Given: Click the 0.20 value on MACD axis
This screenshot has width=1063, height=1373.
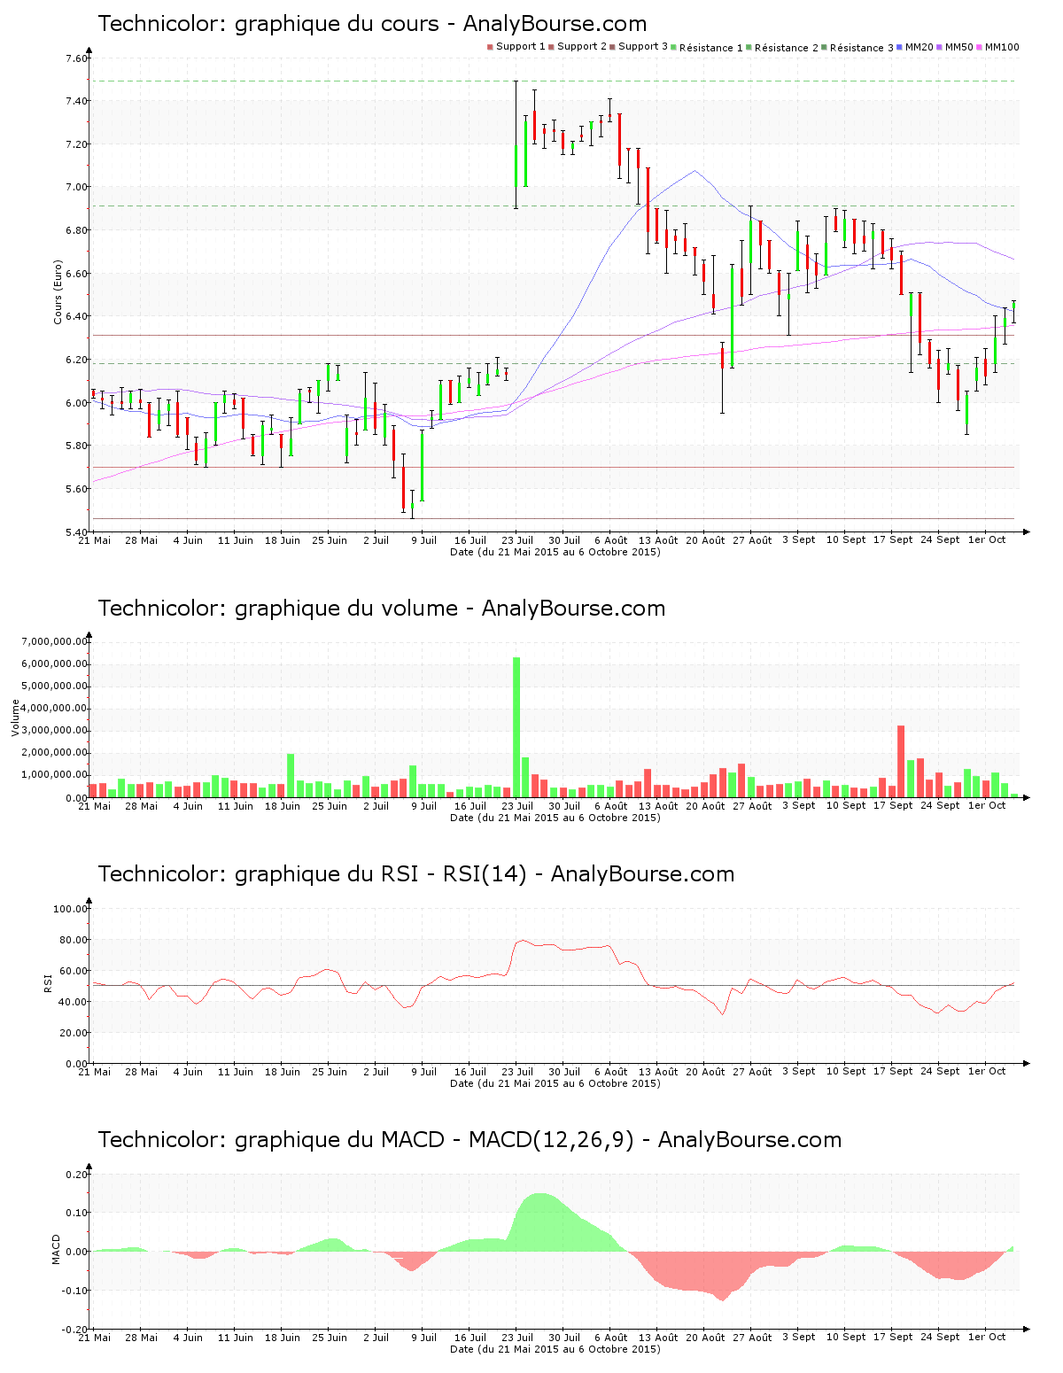Looking at the screenshot, I should [76, 1175].
